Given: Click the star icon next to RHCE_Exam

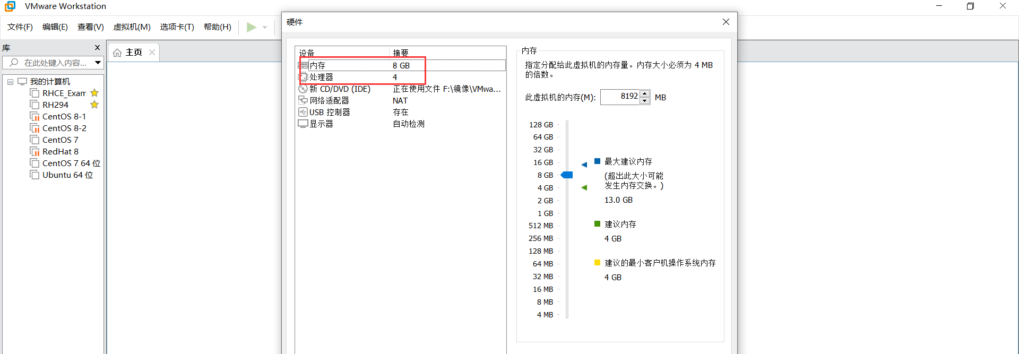Looking at the screenshot, I should pos(94,93).
